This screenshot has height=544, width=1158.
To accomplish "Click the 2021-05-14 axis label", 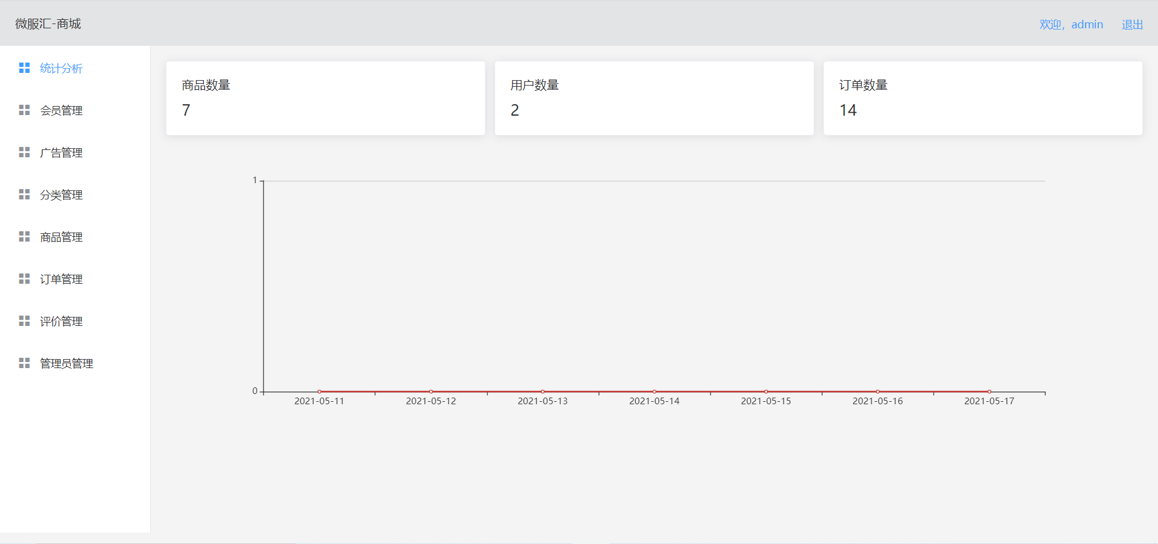I will click(654, 401).
